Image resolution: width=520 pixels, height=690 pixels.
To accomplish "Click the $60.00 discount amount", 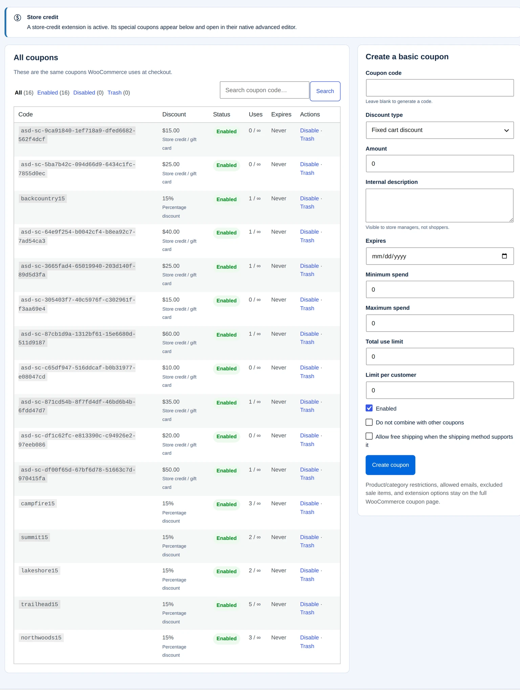I will point(171,334).
